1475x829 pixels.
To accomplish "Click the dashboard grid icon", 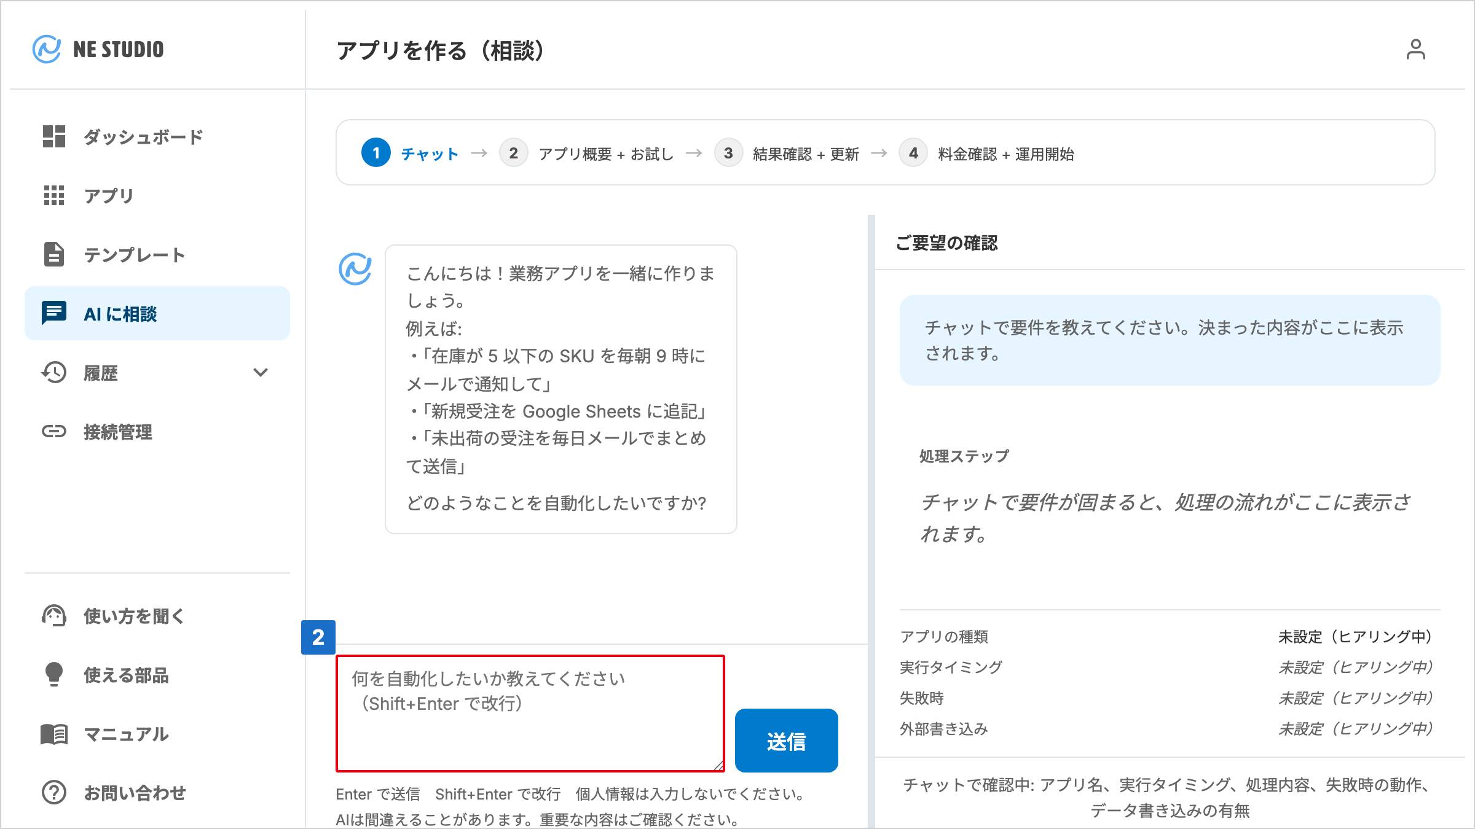I will (54, 136).
